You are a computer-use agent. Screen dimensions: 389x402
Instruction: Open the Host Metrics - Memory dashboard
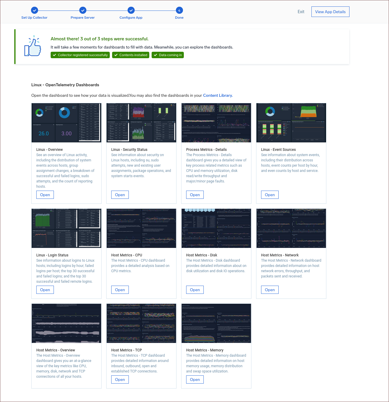click(x=195, y=379)
